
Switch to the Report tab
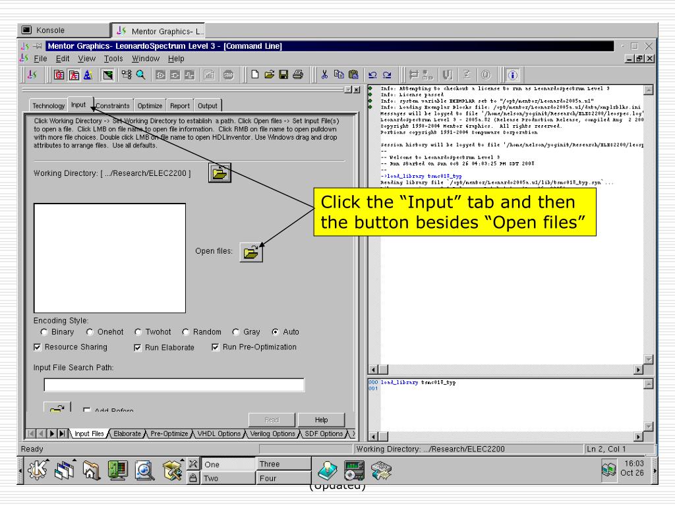[180, 106]
